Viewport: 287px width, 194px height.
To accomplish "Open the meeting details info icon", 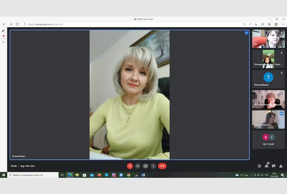I will (x=259, y=166).
